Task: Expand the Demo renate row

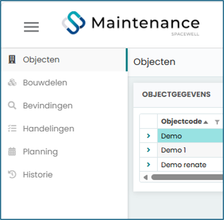Action: tap(148, 165)
